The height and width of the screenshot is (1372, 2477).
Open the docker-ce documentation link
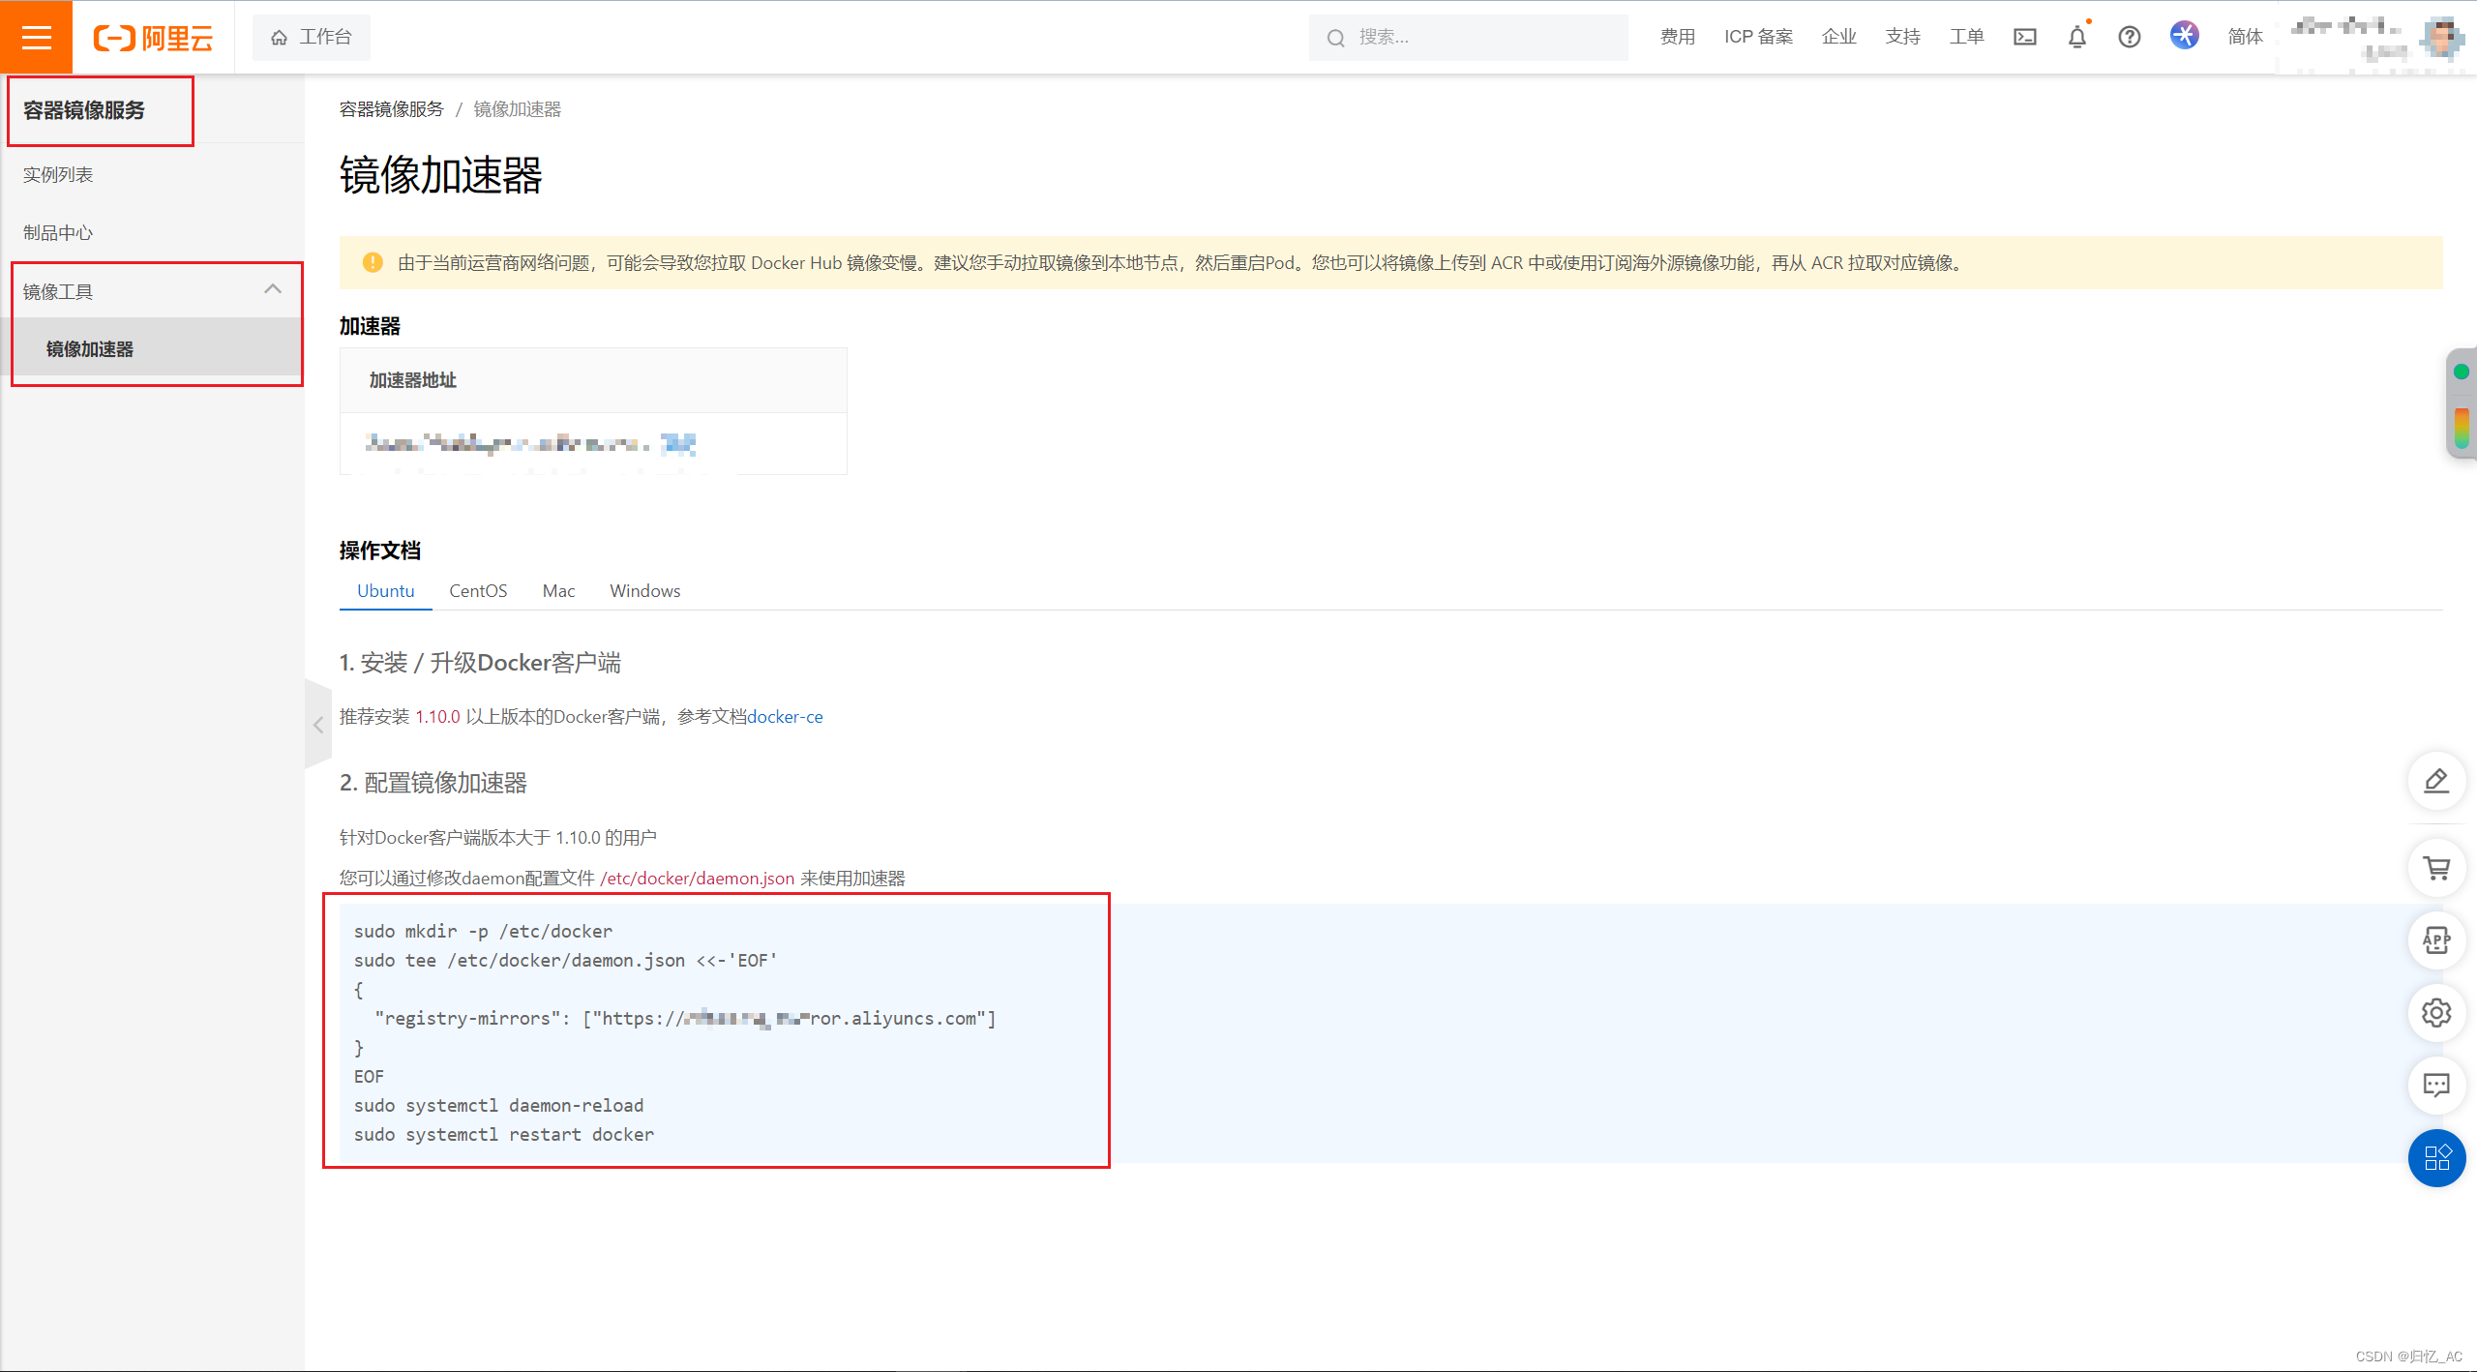click(786, 716)
